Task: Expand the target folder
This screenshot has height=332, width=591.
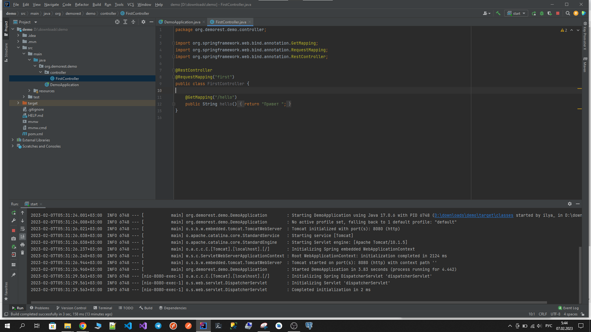Action: tap(18, 103)
